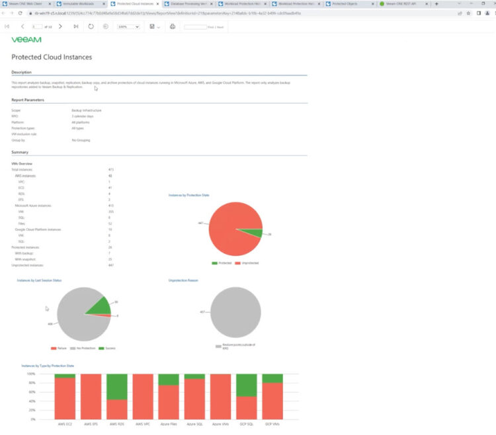Click the Azure VMs bar
The image size is (496, 435).
[x=220, y=397]
